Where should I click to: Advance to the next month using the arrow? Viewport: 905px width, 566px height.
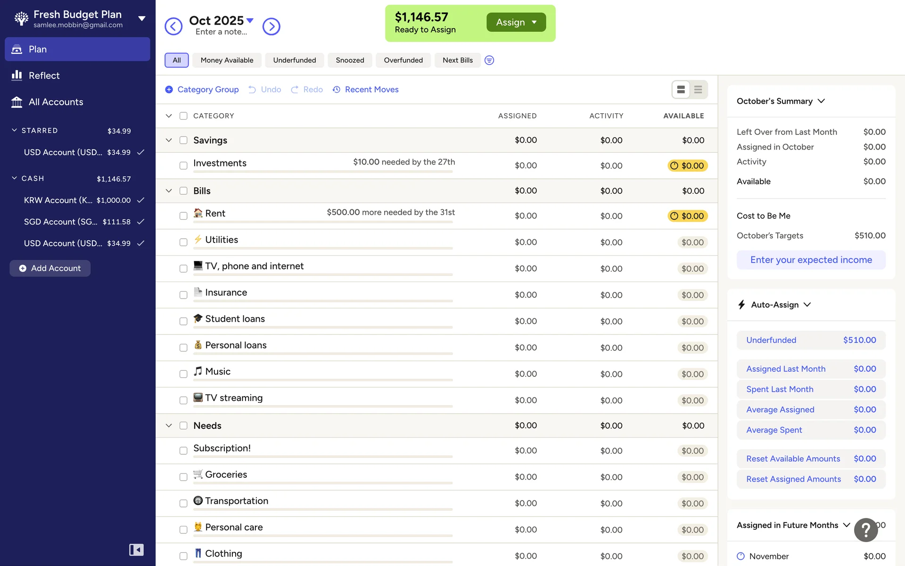[271, 26]
